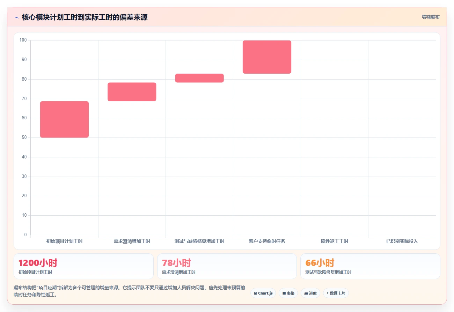Click the Chart.js tag chip

point(263,293)
